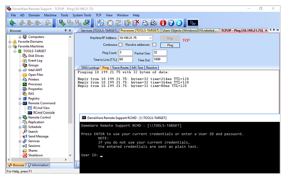Open the AD menu
The height and width of the screenshot is (179, 286).
[x=22, y=15]
